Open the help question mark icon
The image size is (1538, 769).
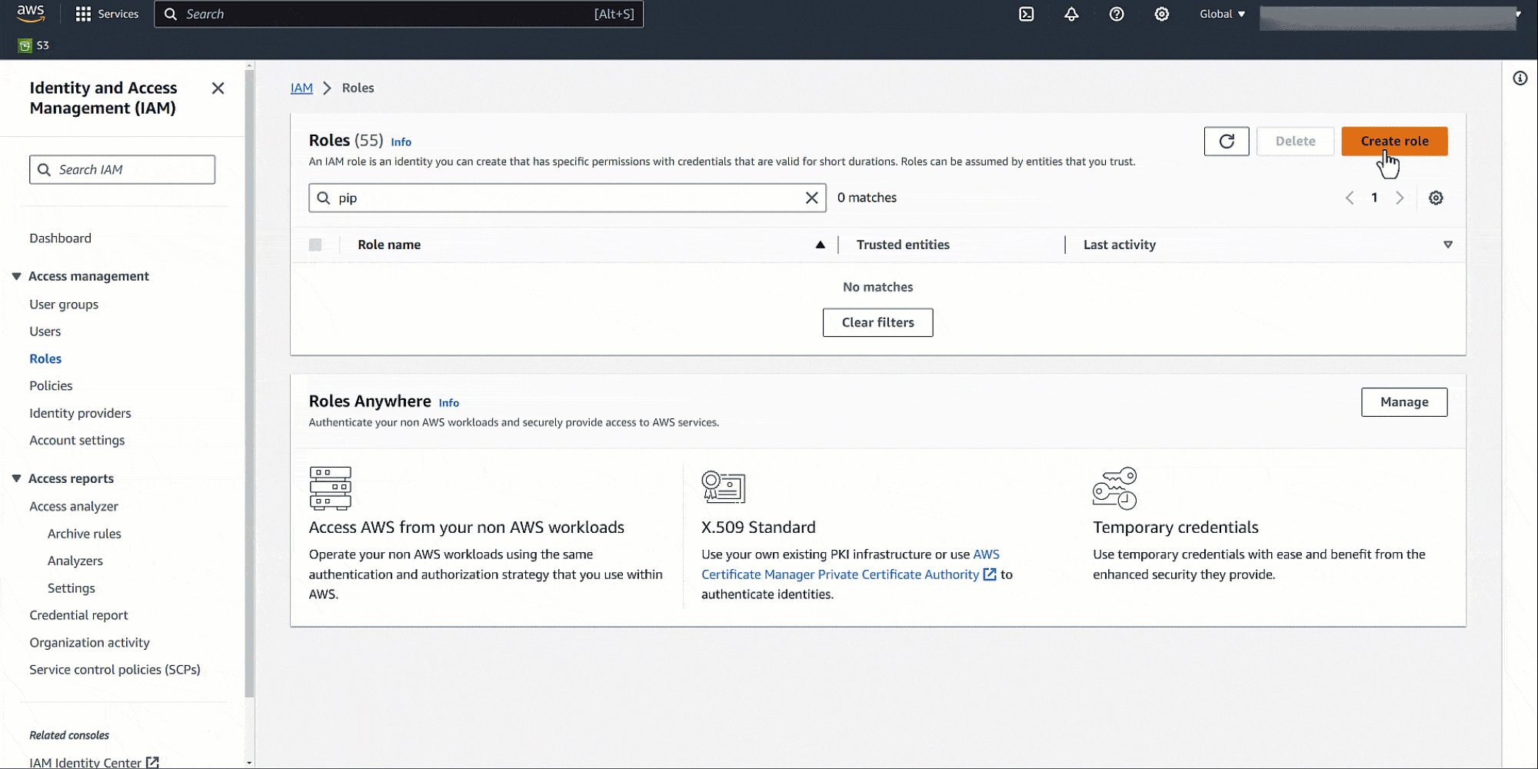[x=1117, y=14]
